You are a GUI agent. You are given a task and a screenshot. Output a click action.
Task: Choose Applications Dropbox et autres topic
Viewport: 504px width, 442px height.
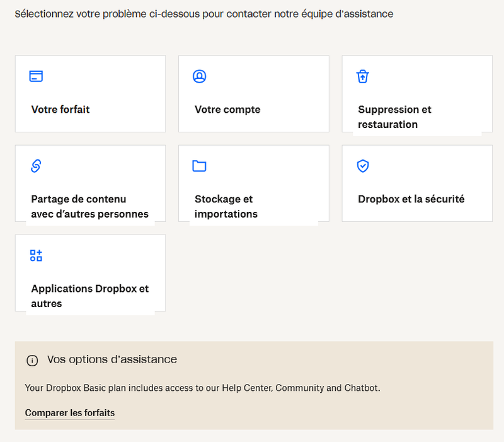[89, 296]
